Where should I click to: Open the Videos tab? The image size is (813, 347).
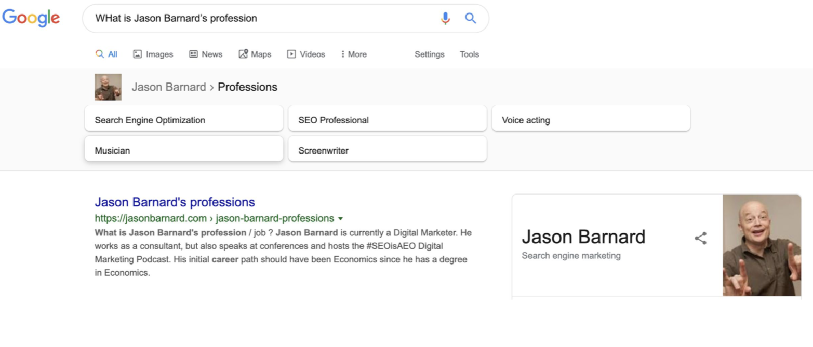(x=306, y=54)
